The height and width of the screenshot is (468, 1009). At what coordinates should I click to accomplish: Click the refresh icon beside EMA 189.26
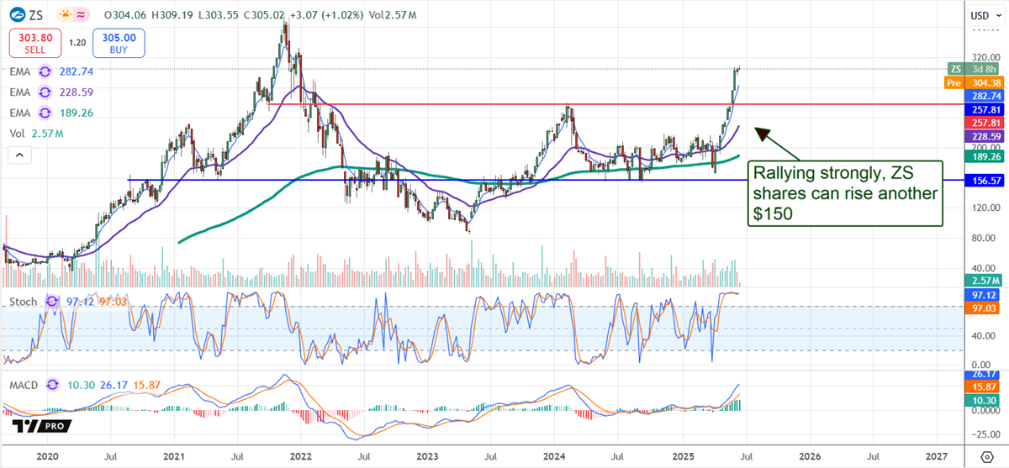[x=45, y=113]
